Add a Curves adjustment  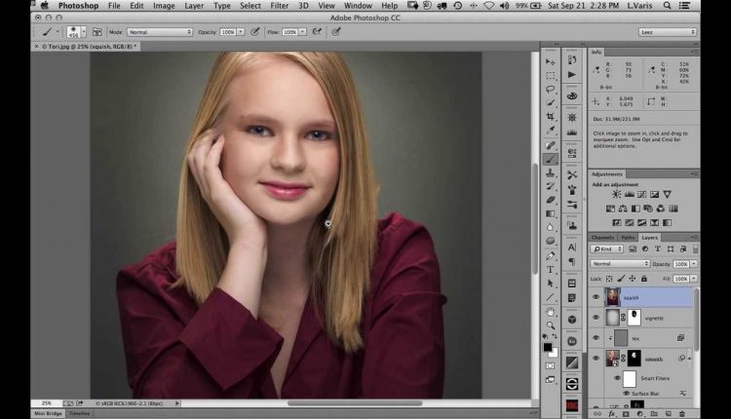(x=642, y=194)
